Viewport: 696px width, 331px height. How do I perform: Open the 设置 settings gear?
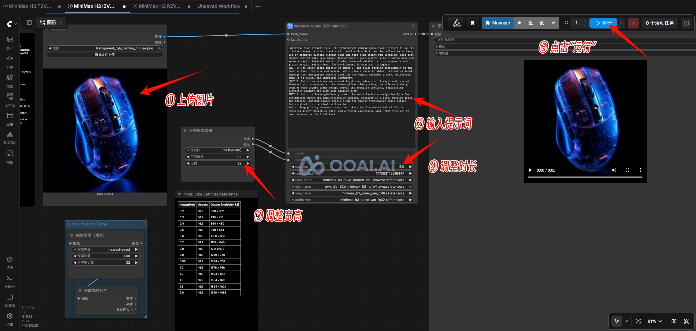10,320
